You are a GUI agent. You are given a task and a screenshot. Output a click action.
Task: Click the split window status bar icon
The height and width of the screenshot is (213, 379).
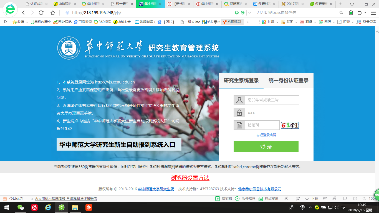[345, 199]
